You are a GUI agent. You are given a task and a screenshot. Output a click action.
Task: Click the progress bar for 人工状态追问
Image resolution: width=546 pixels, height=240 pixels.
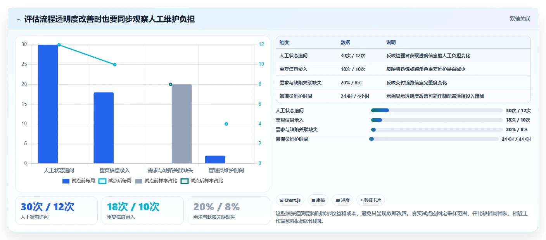point(437,110)
